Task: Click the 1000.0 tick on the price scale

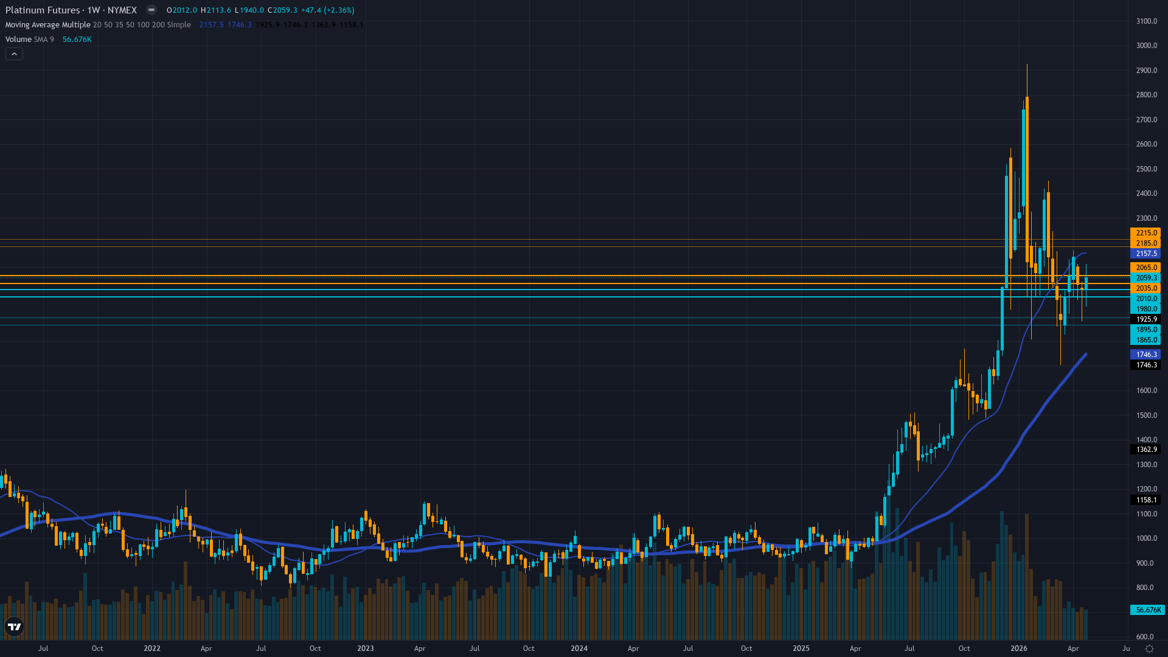Action: (1147, 538)
